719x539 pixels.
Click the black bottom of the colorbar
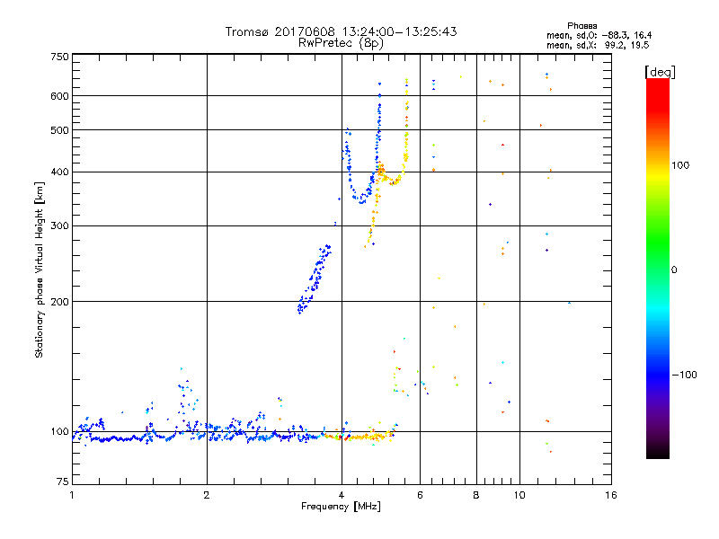click(657, 454)
